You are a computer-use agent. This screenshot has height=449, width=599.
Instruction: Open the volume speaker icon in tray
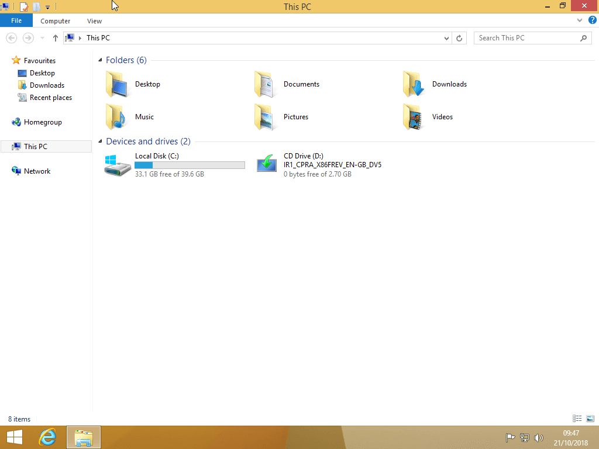(x=539, y=437)
